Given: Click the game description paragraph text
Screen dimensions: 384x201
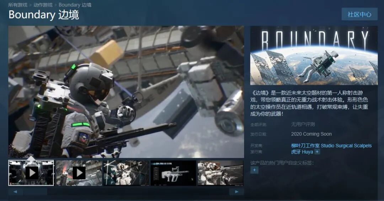Looking at the screenshot, I should pos(309,103).
